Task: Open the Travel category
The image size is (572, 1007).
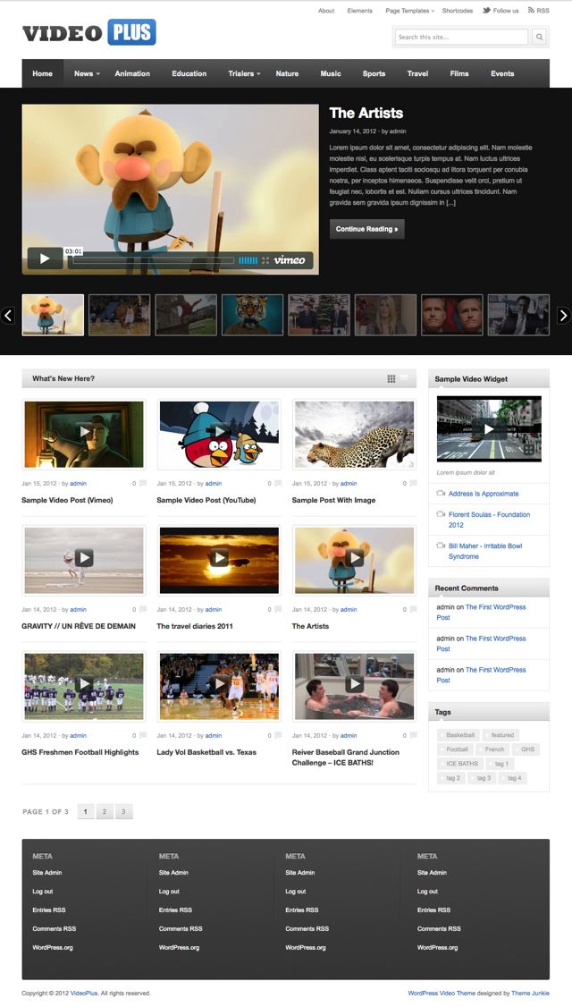Action: (x=417, y=74)
